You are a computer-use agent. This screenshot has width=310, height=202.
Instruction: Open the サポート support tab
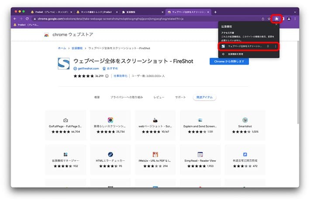pyautogui.click(x=180, y=97)
